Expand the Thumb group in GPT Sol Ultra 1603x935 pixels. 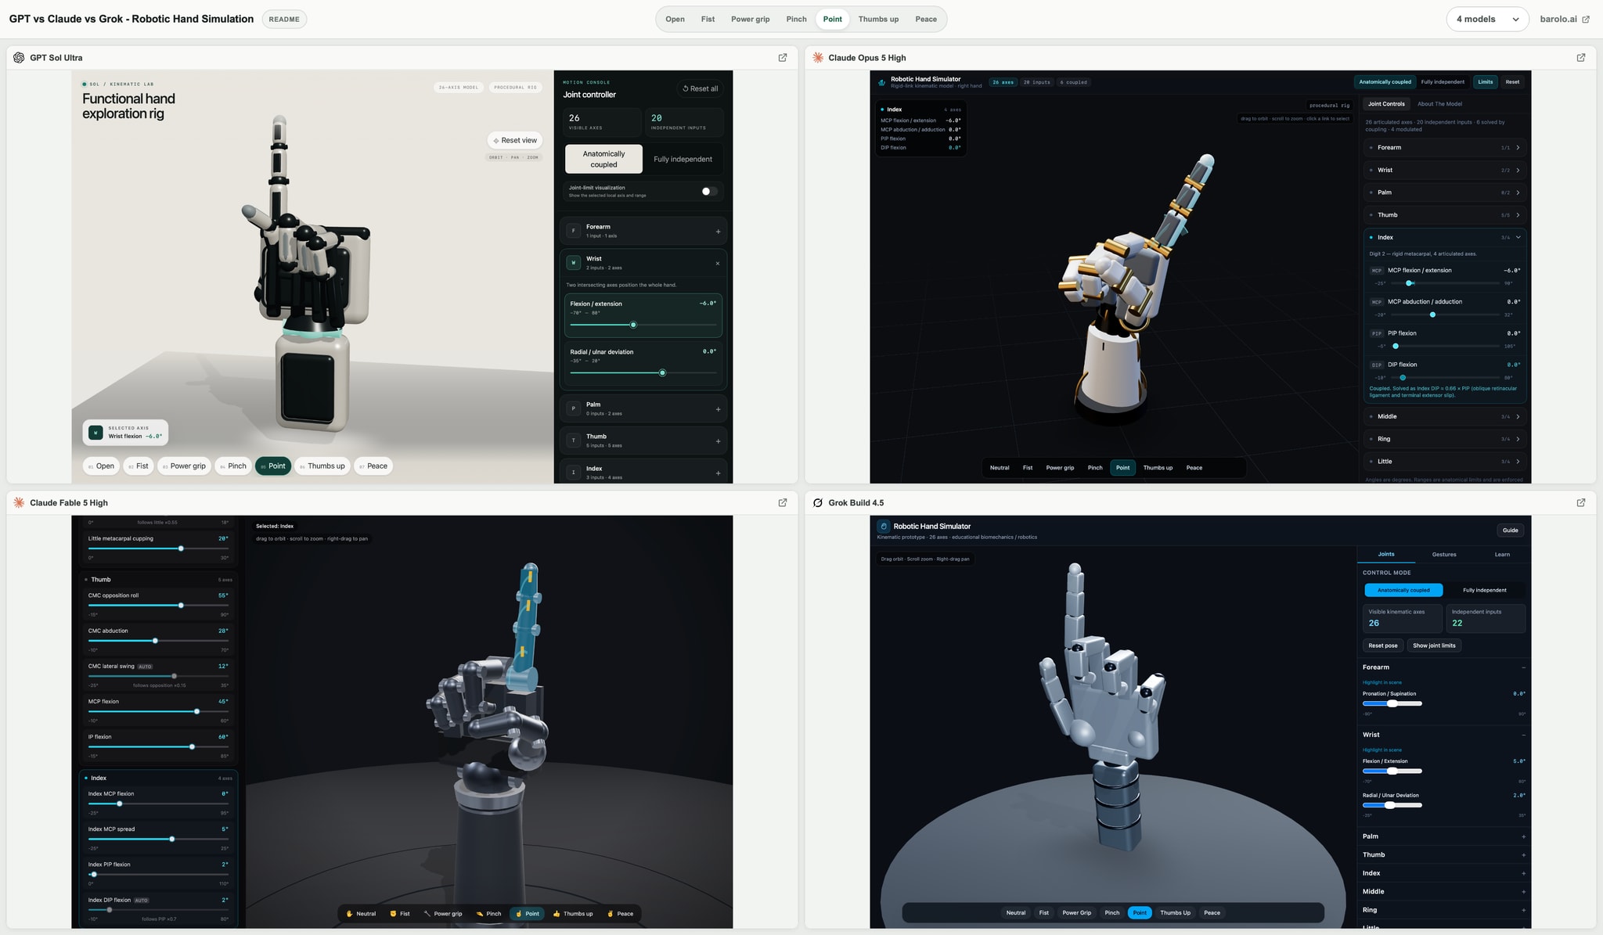pos(718,441)
